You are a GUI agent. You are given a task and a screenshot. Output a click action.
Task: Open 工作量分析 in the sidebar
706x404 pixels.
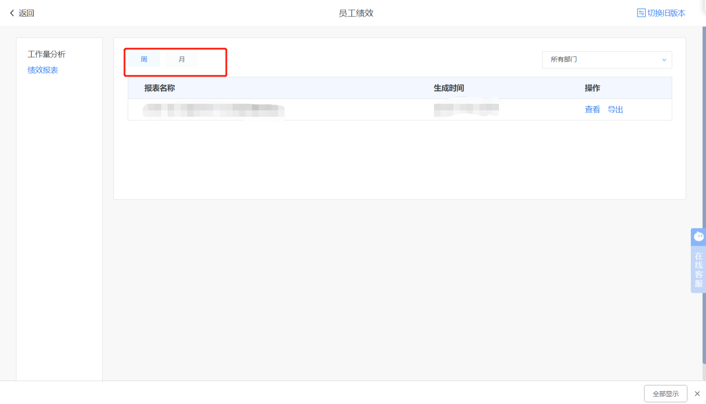click(x=46, y=54)
